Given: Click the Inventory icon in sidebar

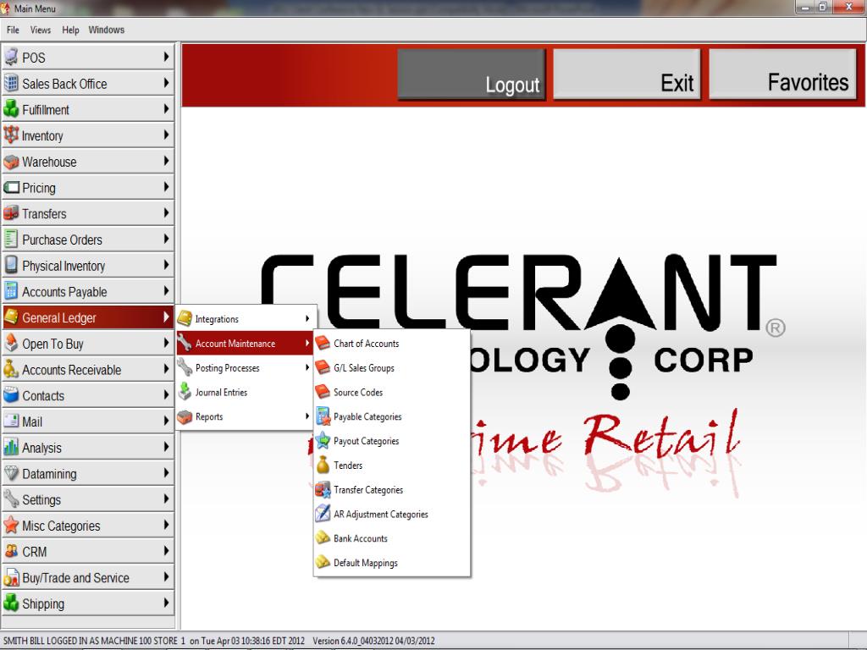Looking at the screenshot, I should point(11,135).
